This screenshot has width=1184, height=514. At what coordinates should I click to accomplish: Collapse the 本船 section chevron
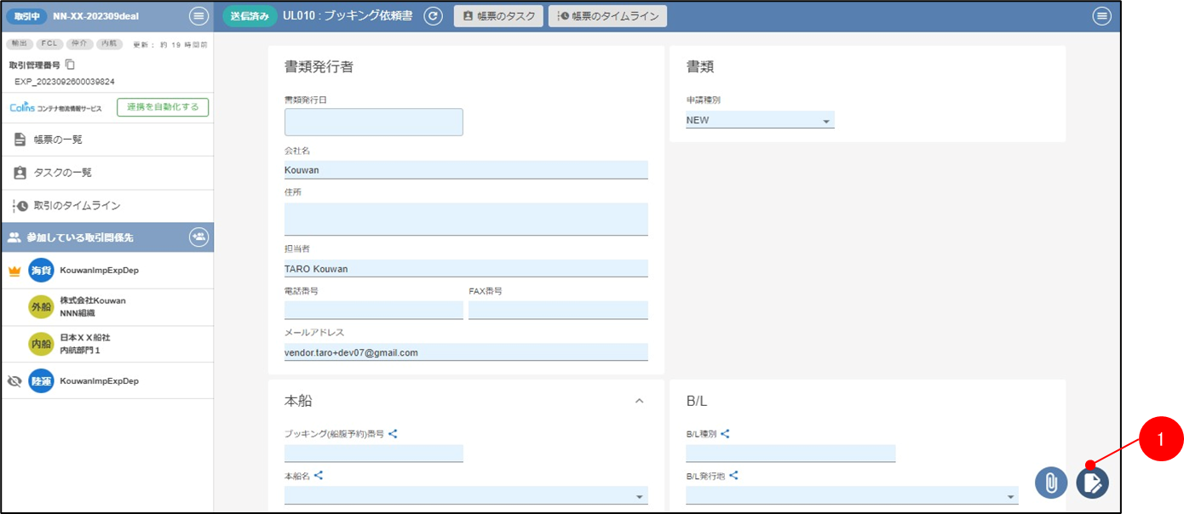[x=640, y=401]
